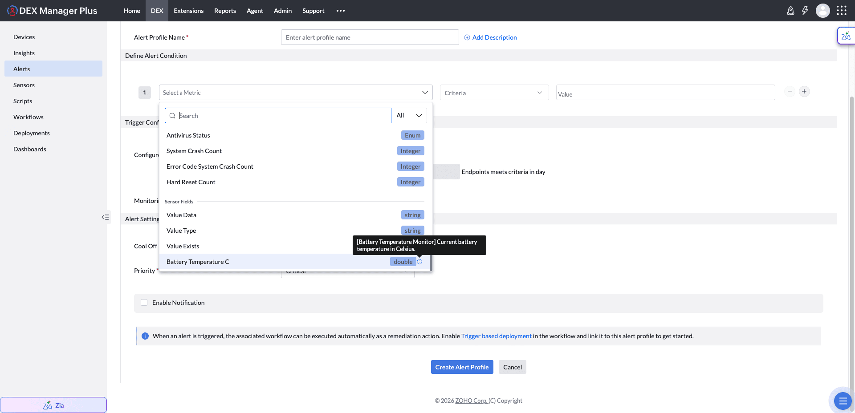This screenshot has width=855, height=413.
Task: Click the info circle next to the double tag
Action: (419, 262)
